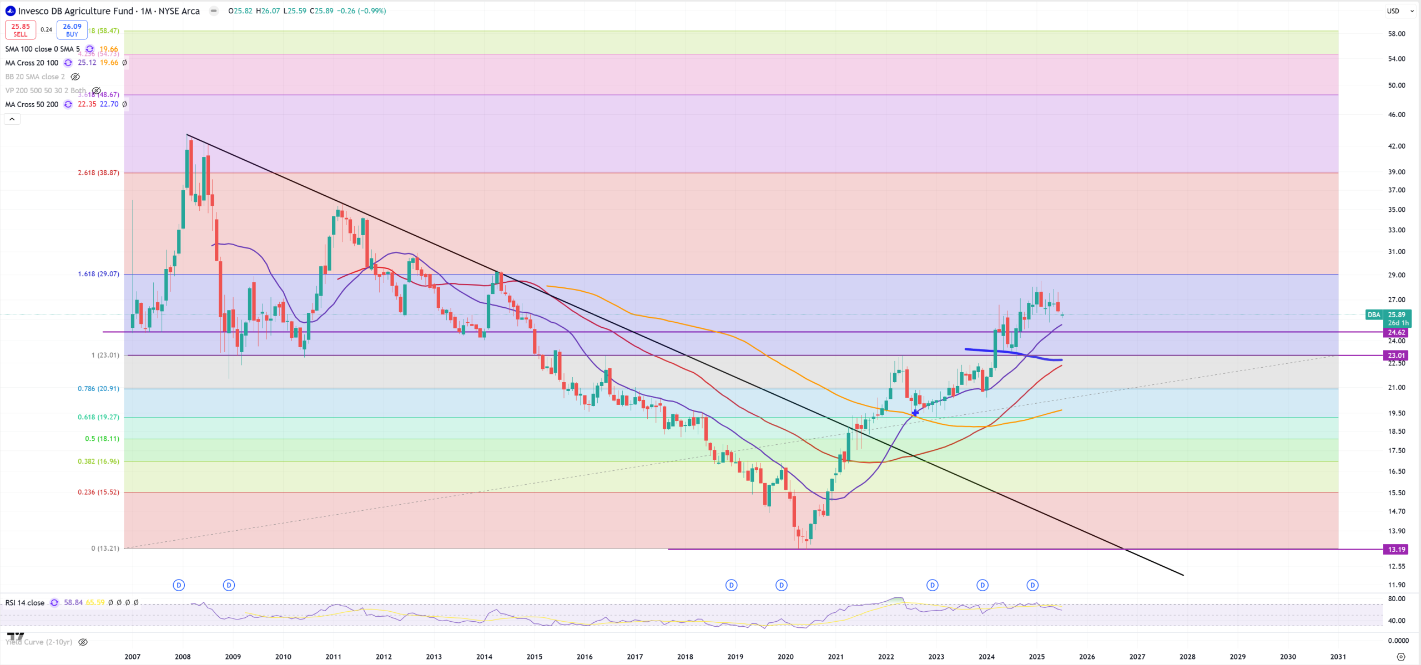Open the late-2022 dividend marker
This screenshot has height=665, width=1421.
[933, 585]
